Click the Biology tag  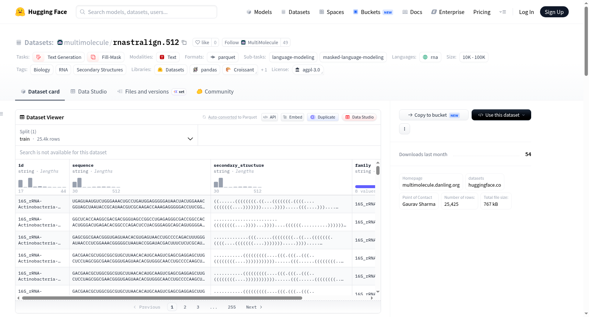(42, 70)
